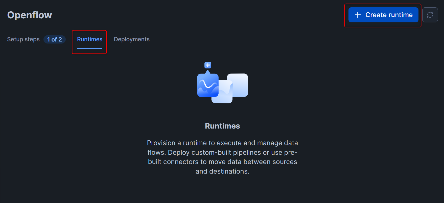This screenshot has width=444, height=203.
Task: Open the Deployments tab
Action: (132, 39)
